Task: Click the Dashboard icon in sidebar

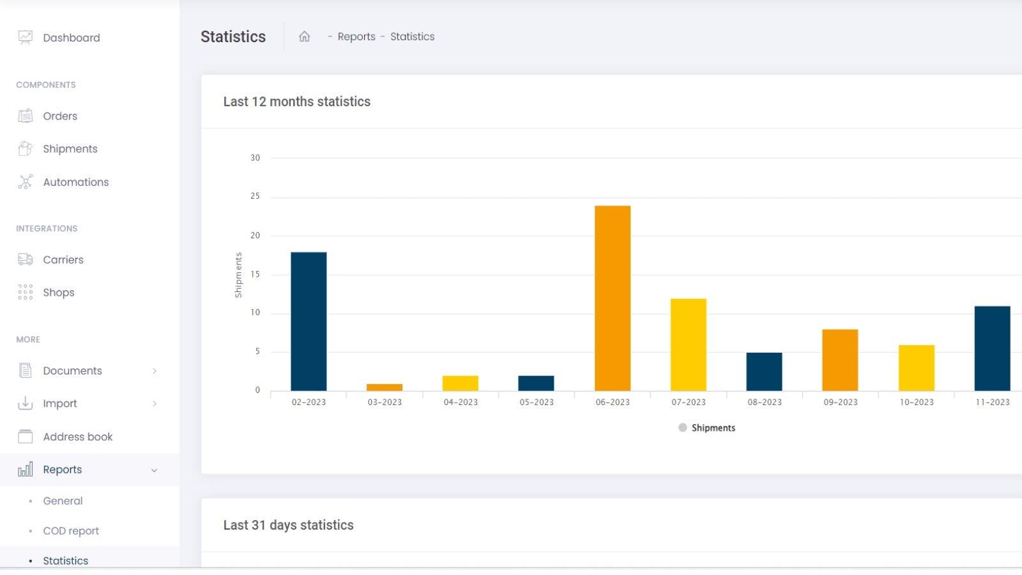Action: [25, 38]
